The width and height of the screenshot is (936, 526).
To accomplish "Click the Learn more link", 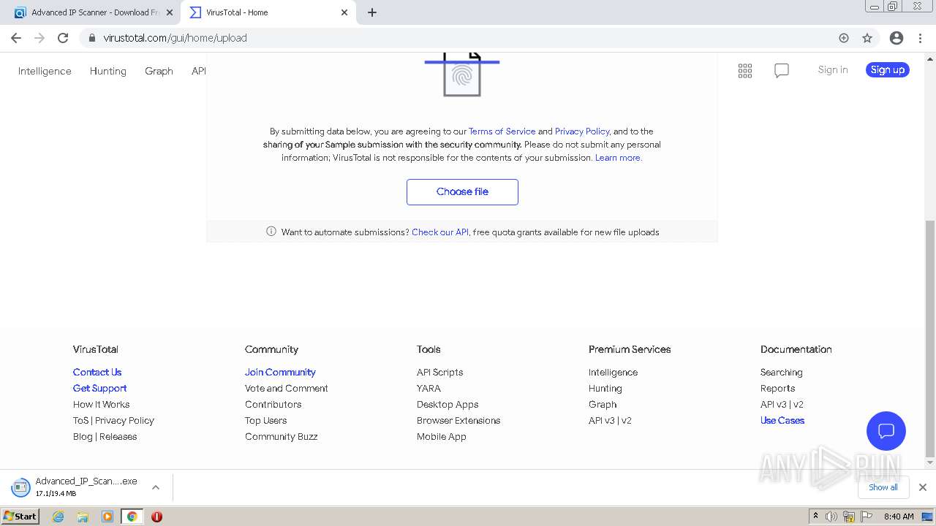I will (618, 158).
